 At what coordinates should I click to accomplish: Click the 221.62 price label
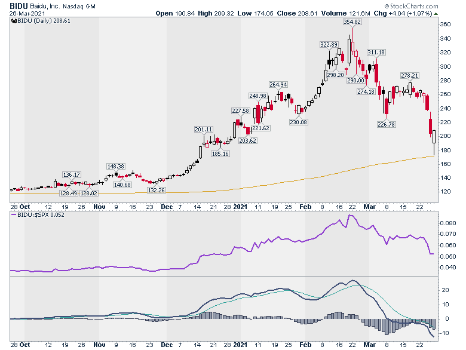[x=261, y=128]
